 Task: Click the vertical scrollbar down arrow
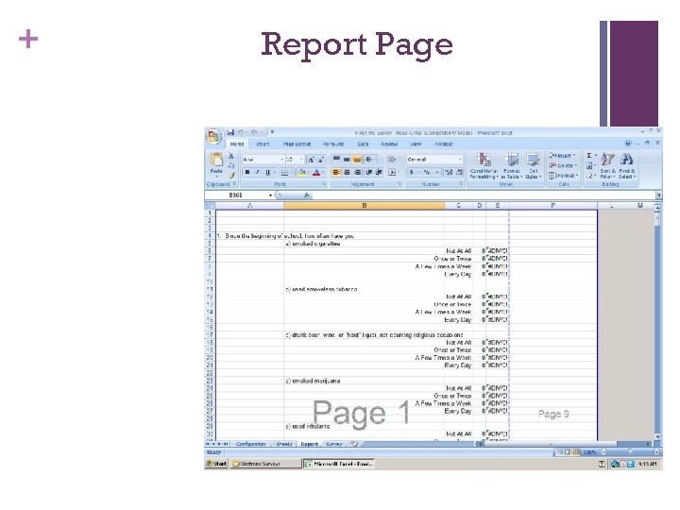point(657,436)
